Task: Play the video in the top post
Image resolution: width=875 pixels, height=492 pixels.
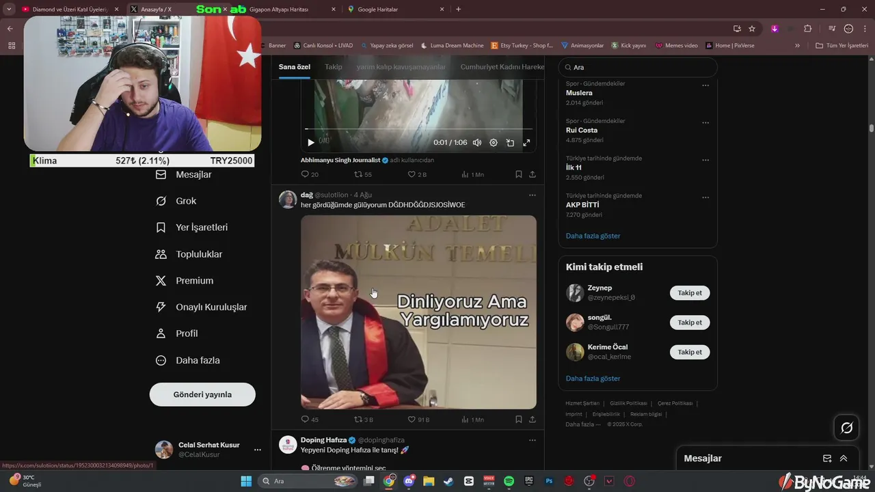Action: pyautogui.click(x=311, y=143)
